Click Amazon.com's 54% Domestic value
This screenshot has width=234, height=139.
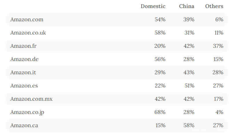point(160,20)
